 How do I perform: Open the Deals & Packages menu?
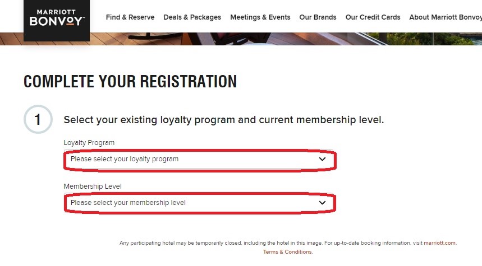pyautogui.click(x=192, y=17)
